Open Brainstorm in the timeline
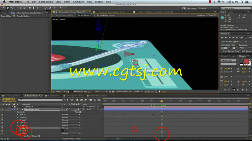Screen dimensions: 252x141 [91, 100]
